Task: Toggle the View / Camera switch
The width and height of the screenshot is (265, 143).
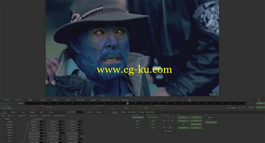Action: tap(168, 128)
